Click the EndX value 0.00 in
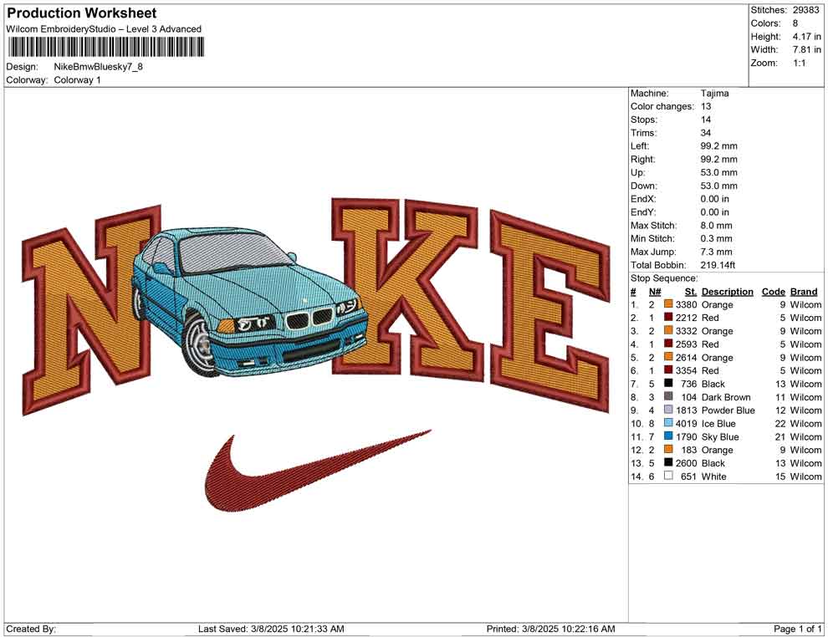828x637 pixels. pos(714,198)
